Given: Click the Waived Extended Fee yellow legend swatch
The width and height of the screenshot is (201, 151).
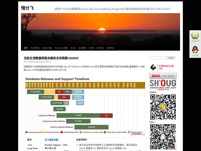Looking at the screenshot, I should click(x=44, y=132).
